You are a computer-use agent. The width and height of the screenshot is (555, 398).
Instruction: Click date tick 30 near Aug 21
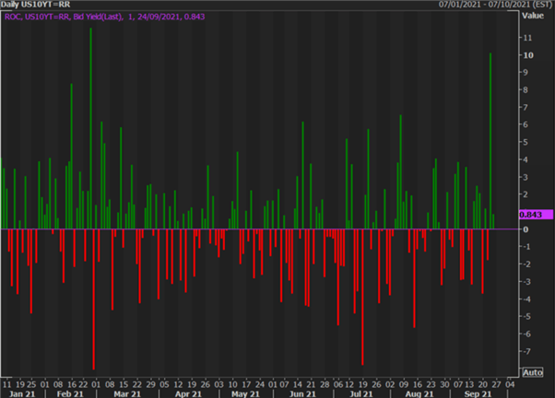coord(444,384)
